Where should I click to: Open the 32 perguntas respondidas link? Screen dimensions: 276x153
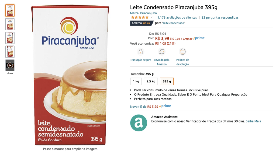[220, 18]
